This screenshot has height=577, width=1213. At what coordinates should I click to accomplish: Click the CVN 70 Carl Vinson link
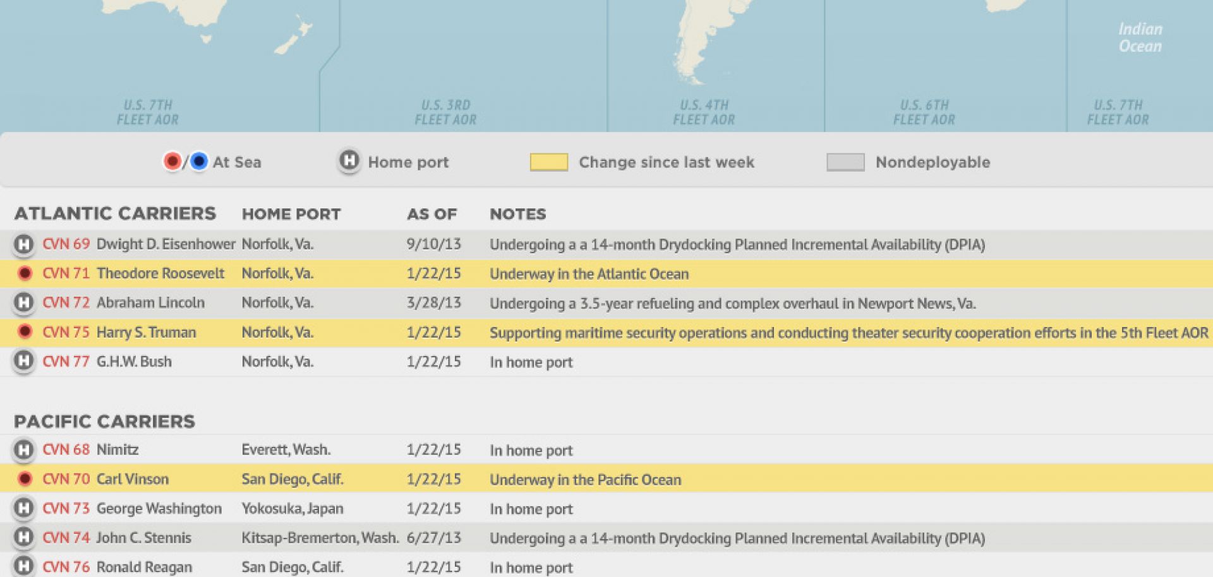coord(65,479)
